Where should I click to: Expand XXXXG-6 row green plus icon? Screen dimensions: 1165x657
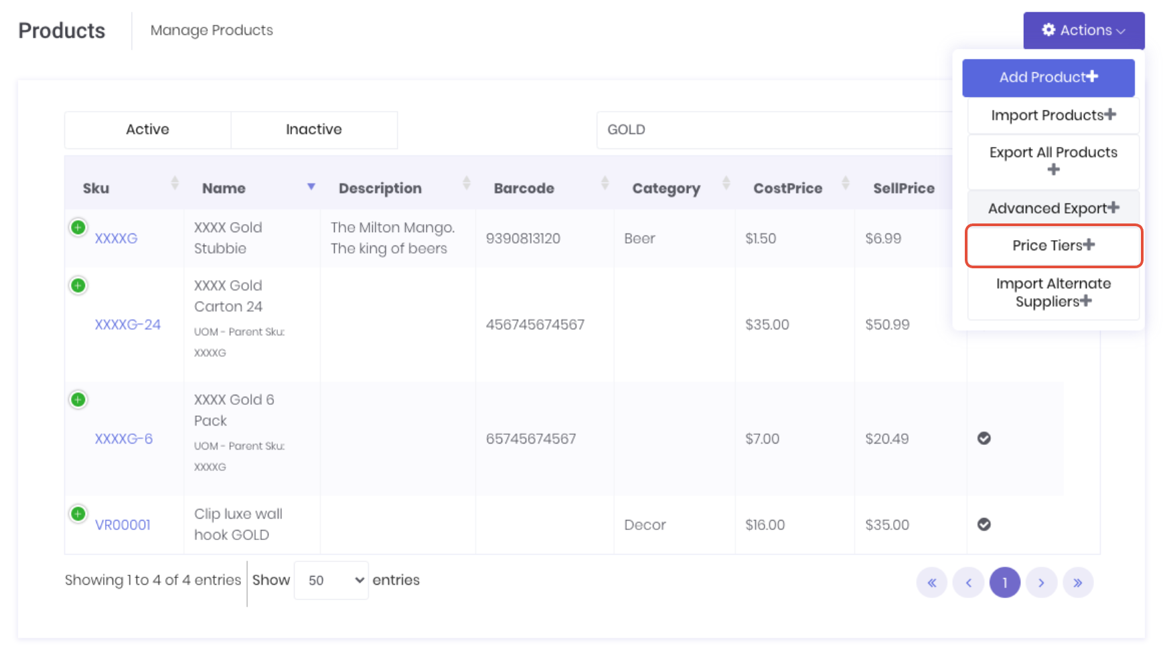78,400
